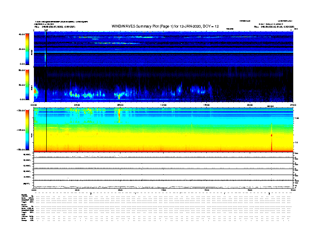This screenshot has height=244, width=316.
Task: Click the 60.00 tick on RAD1 colorbar
Action: pyautogui.click(x=22, y=70)
